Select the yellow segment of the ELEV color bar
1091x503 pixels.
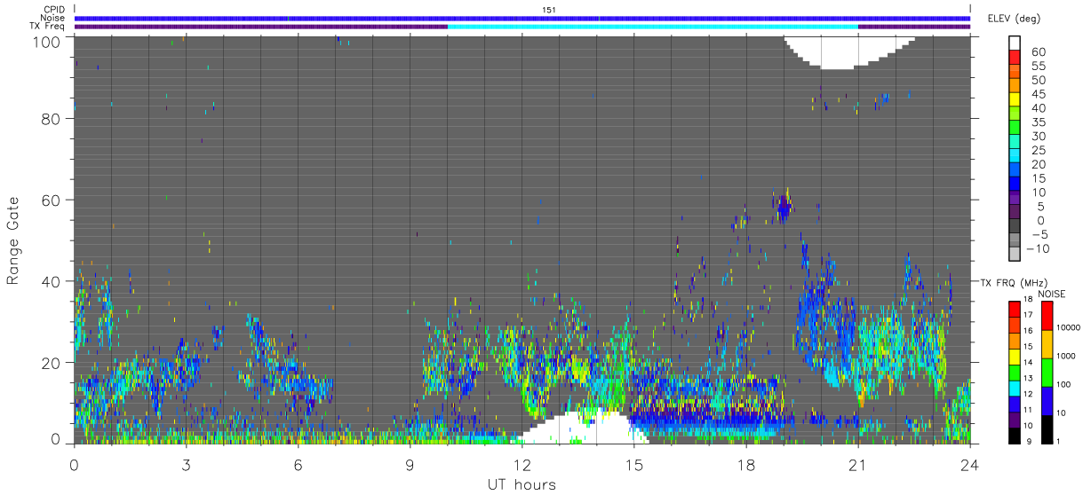(1015, 98)
